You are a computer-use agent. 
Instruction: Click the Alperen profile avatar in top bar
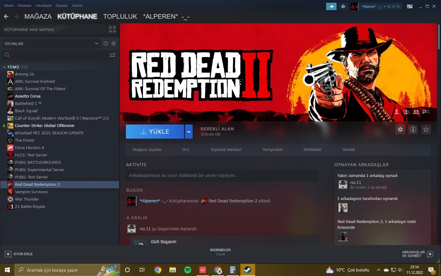coord(354,6)
